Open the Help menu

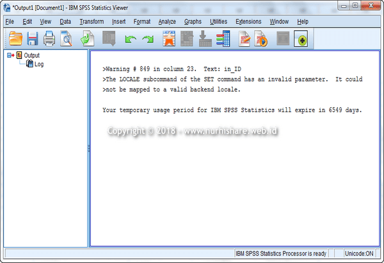point(303,22)
